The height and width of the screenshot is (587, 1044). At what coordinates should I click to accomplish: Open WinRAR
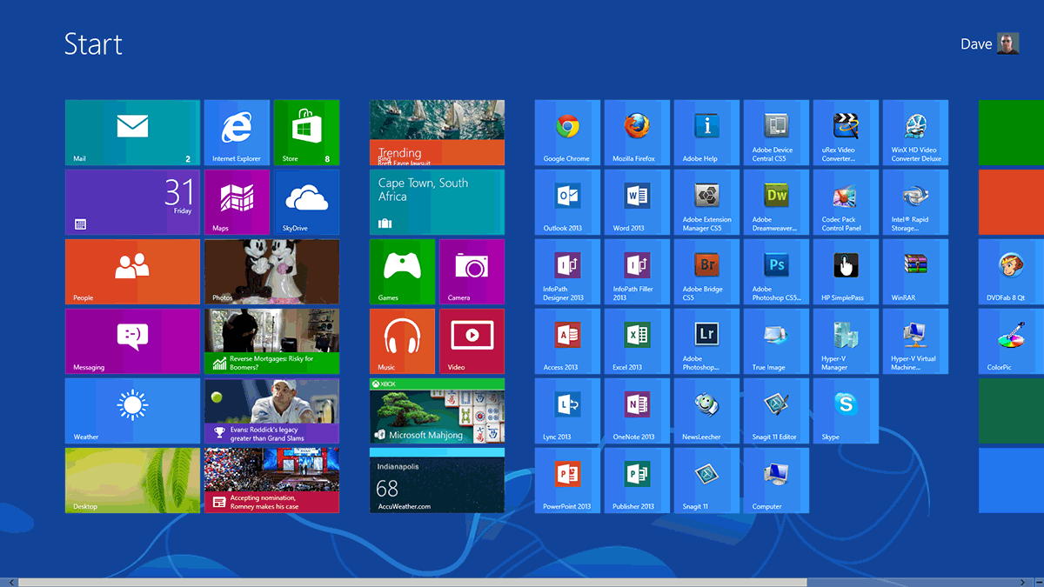pyautogui.click(x=915, y=271)
